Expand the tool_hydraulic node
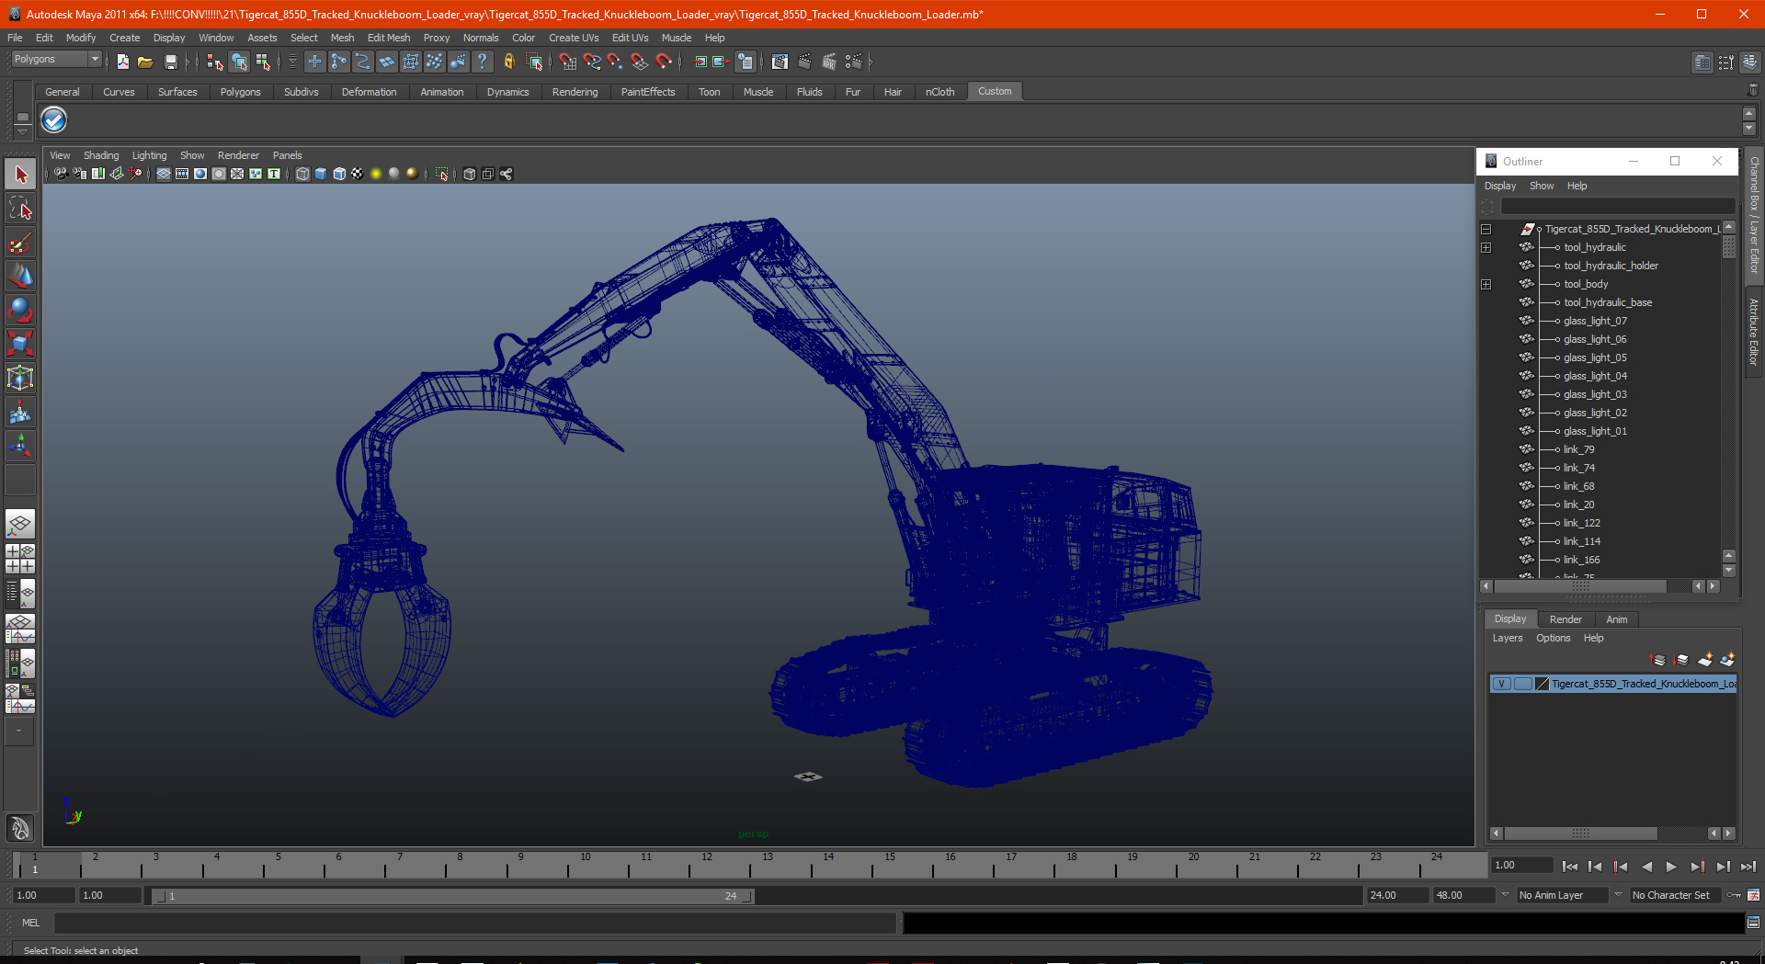 point(1486,247)
